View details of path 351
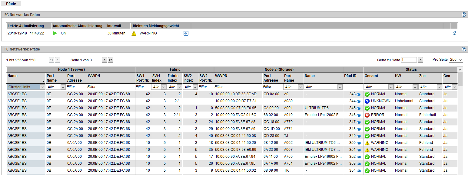The image size is (475, 175). pyautogui.click(x=359, y=150)
